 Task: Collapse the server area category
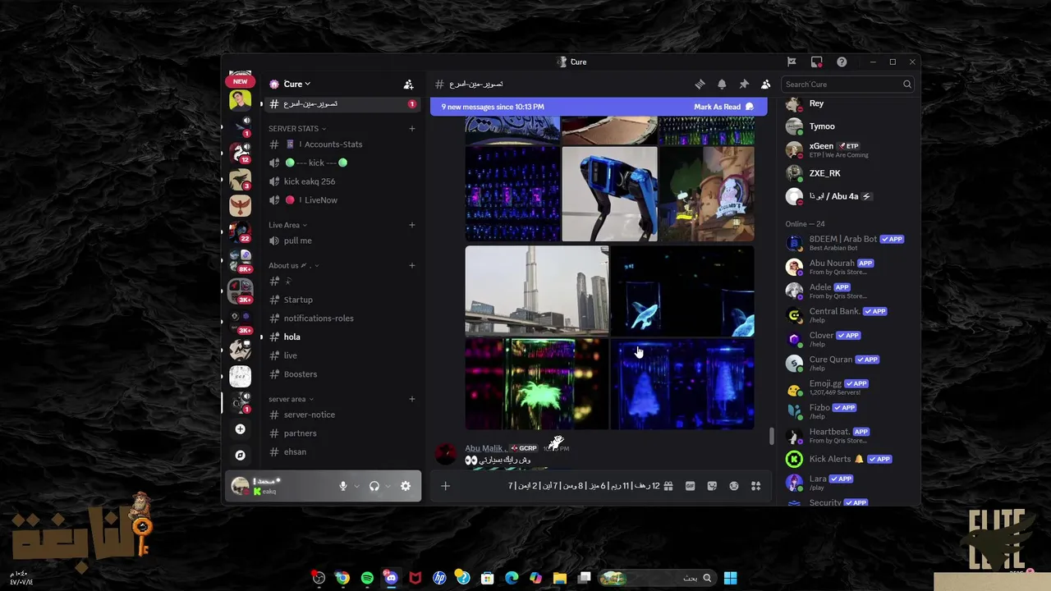click(x=291, y=399)
